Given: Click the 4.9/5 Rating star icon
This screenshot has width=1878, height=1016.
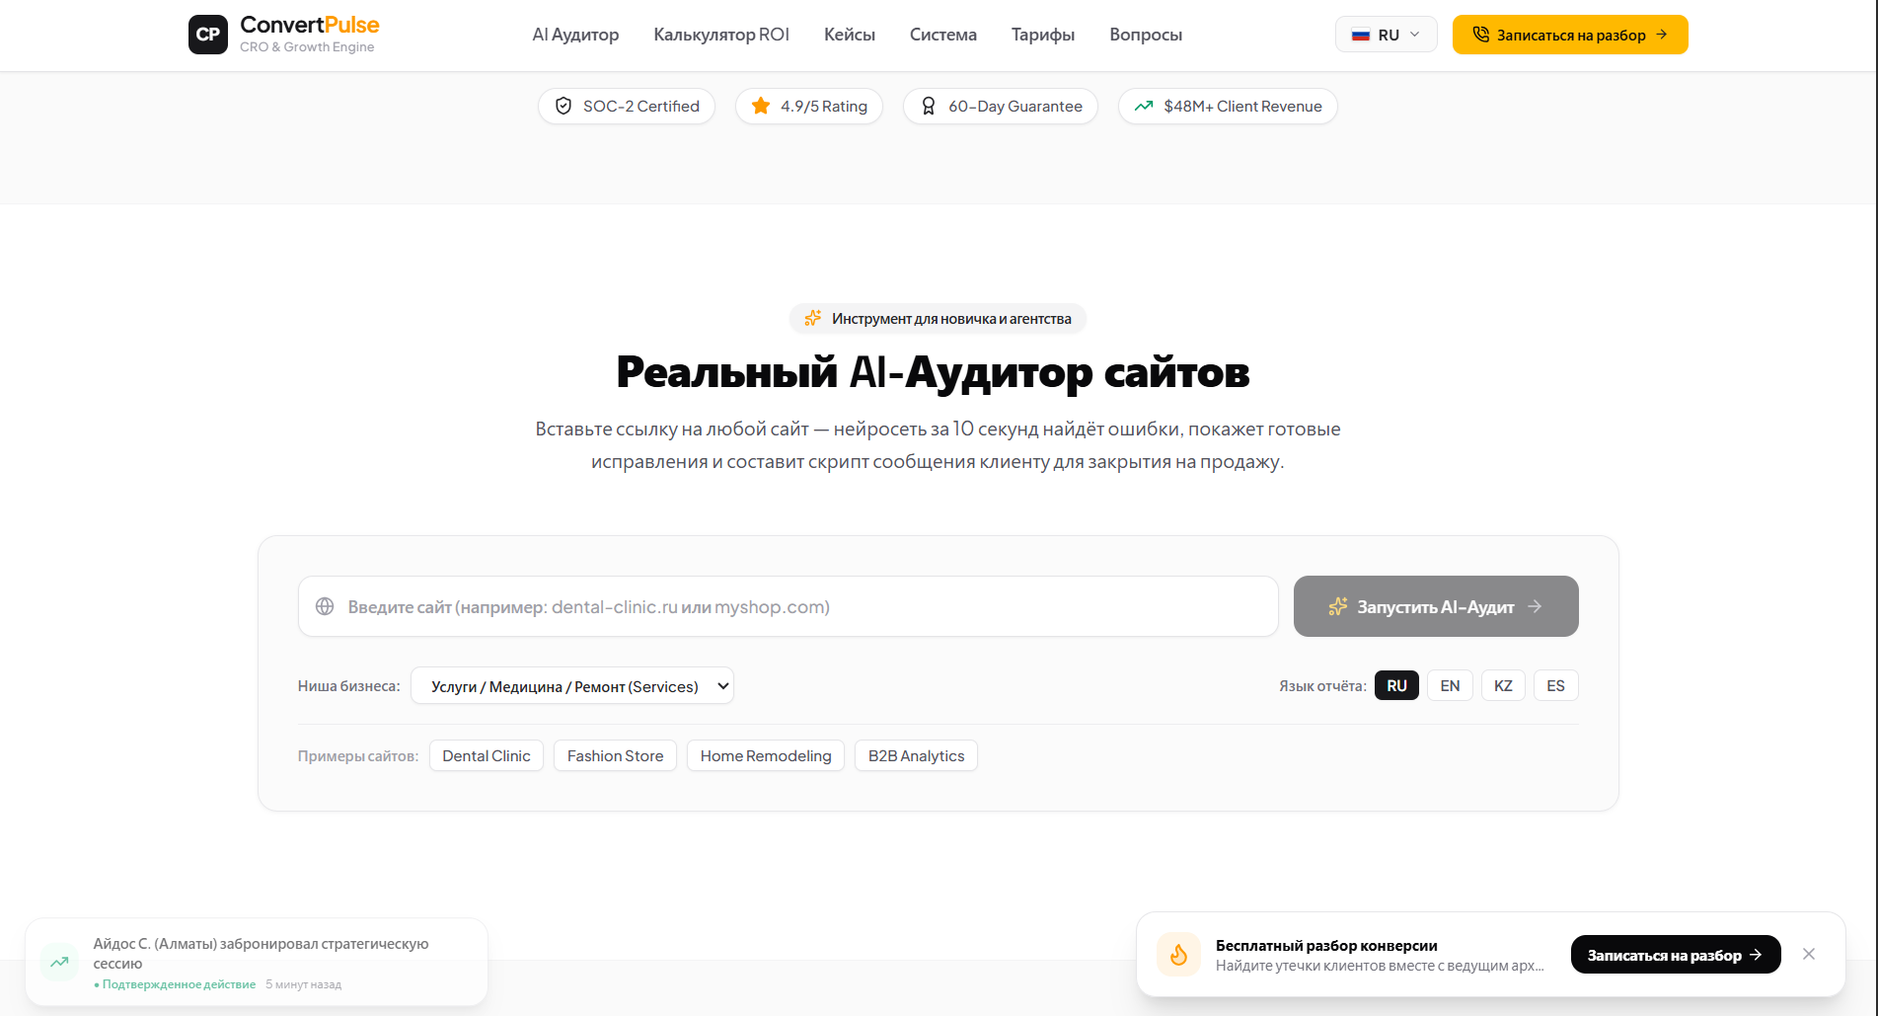Looking at the screenshot, I should pos(761,106).
